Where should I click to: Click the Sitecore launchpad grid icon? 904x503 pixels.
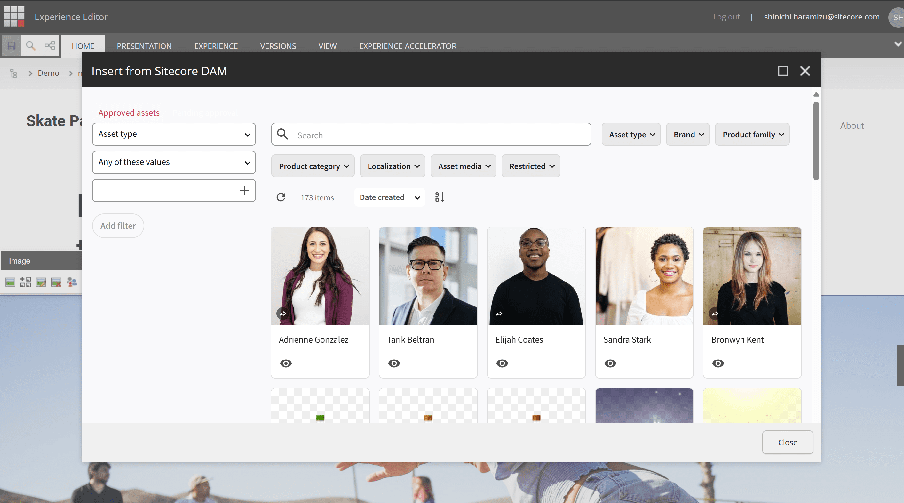point(14,16)
